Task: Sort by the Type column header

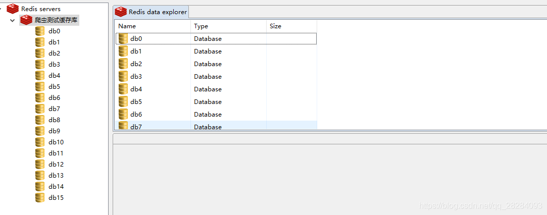Action: pyautogui.click(x=228, y=26)
